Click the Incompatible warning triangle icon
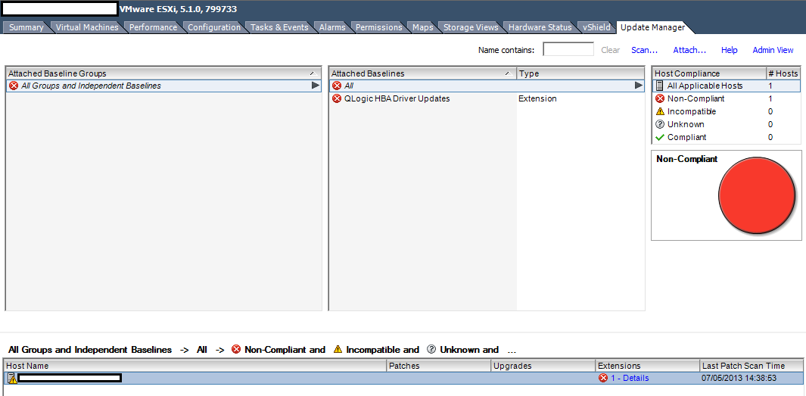The height and width of the screenshot is (396, 806). [x=659, y=111]
